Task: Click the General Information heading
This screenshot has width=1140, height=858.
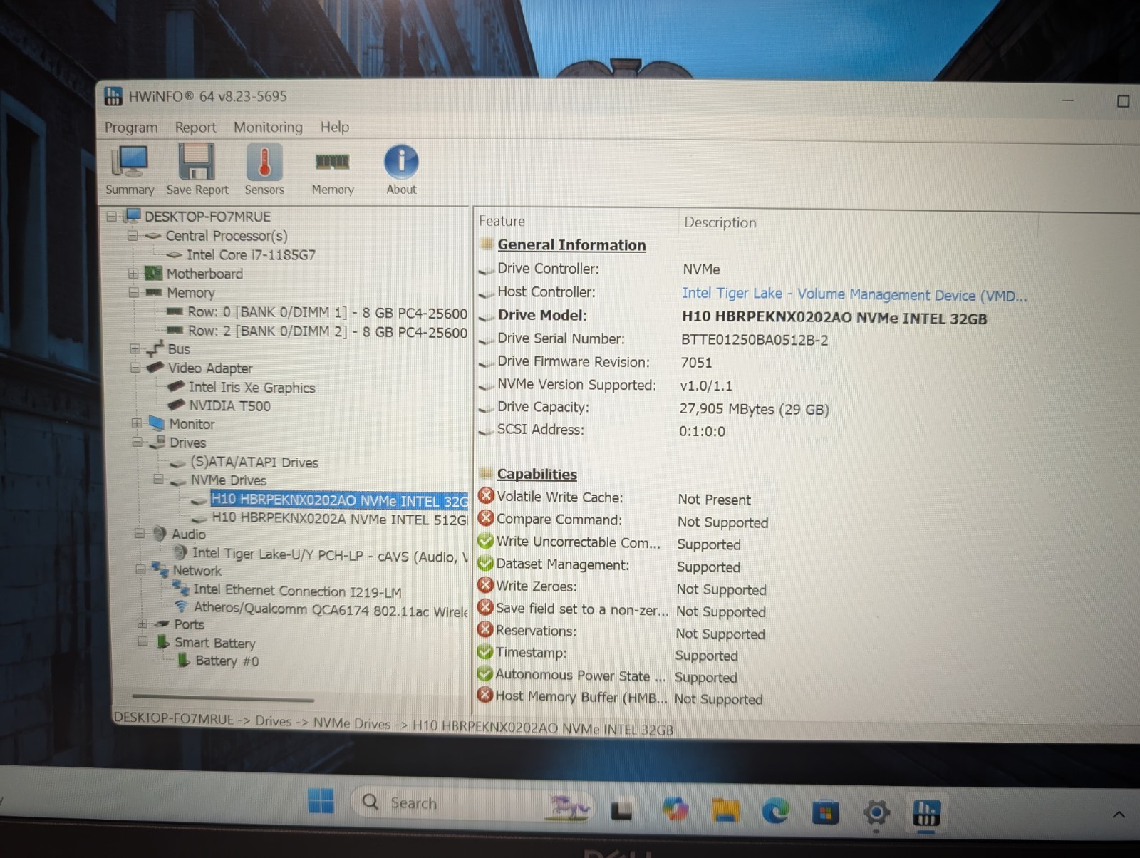Action: 571,245
